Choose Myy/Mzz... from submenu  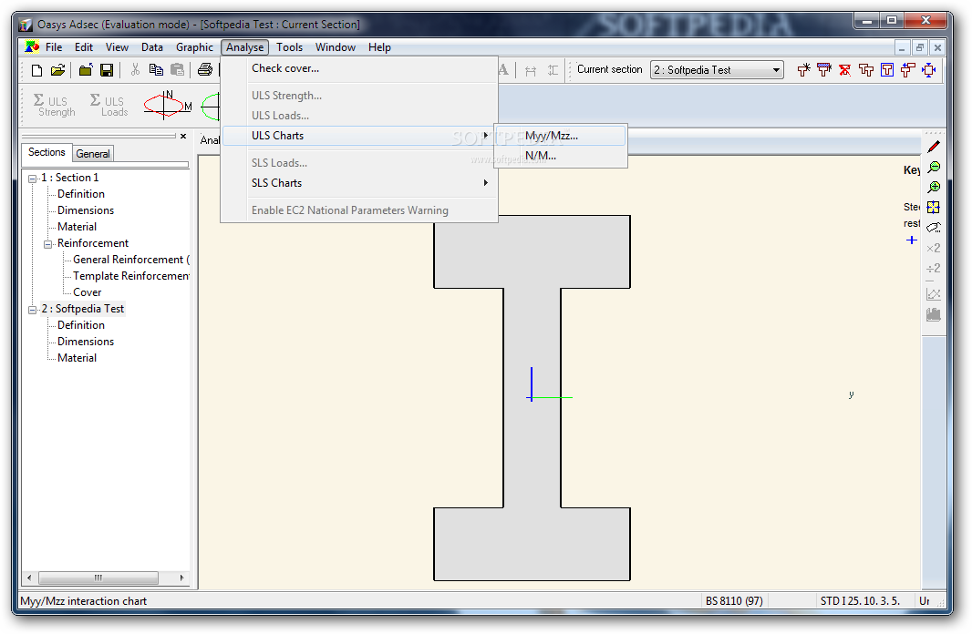[x=561, y=136]
